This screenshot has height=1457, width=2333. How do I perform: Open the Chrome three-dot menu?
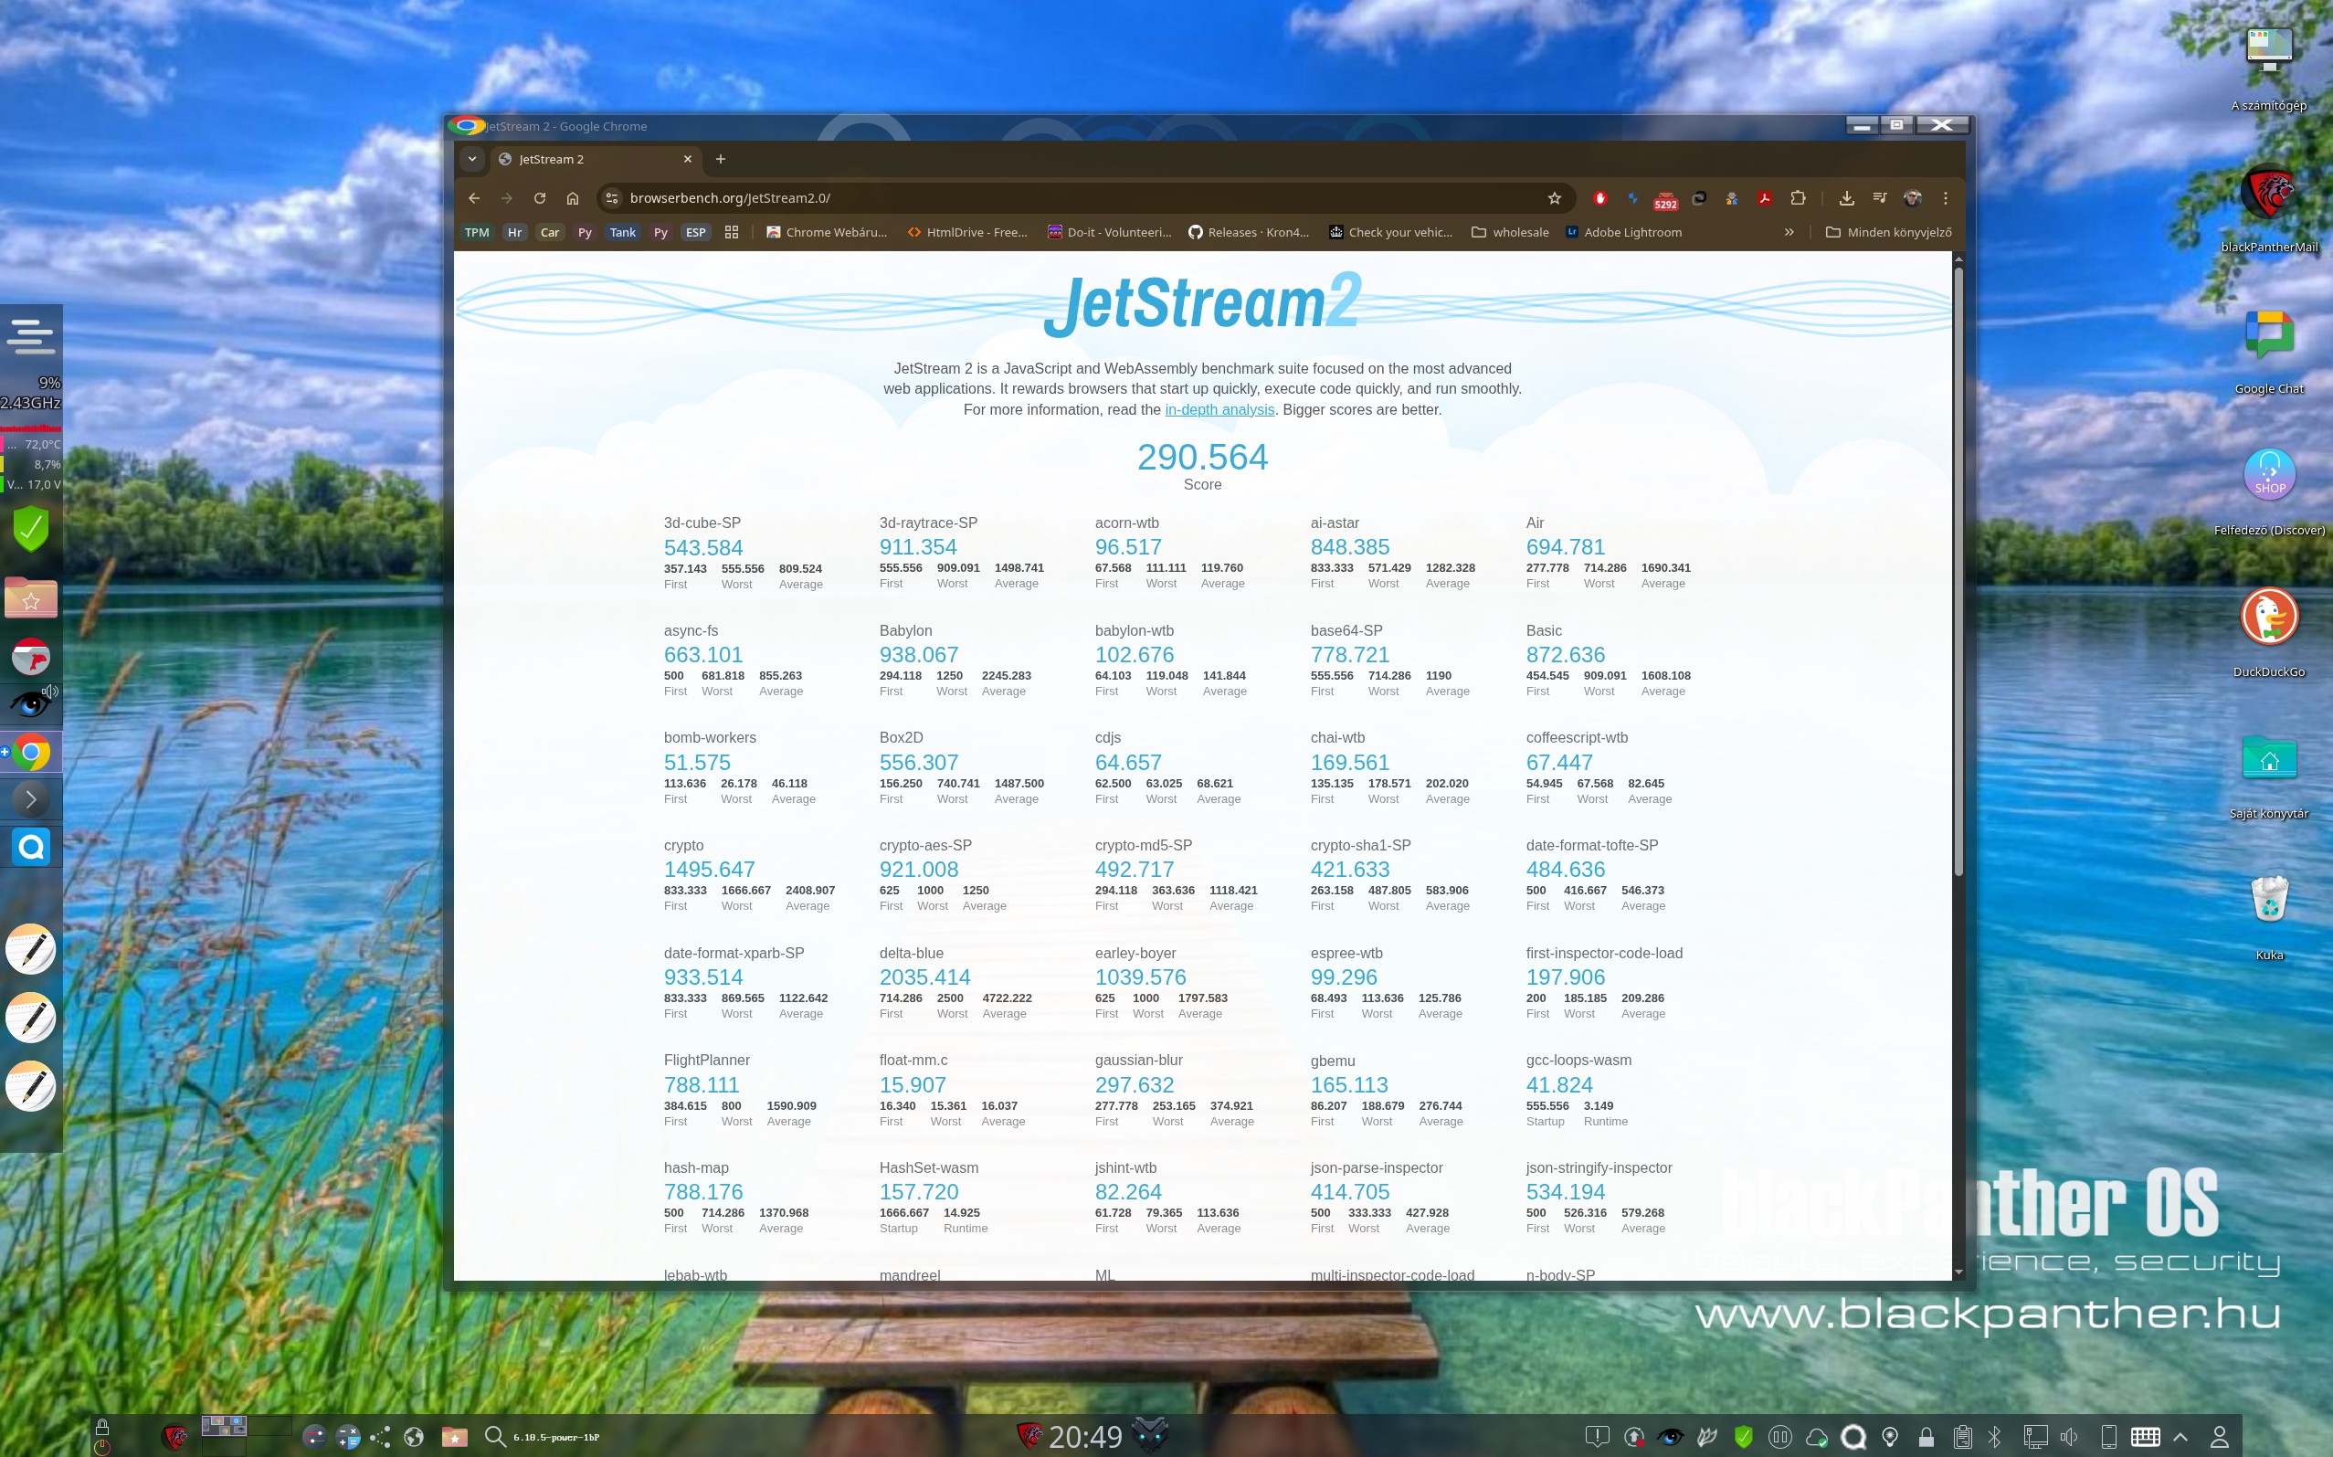point(1945,197)
